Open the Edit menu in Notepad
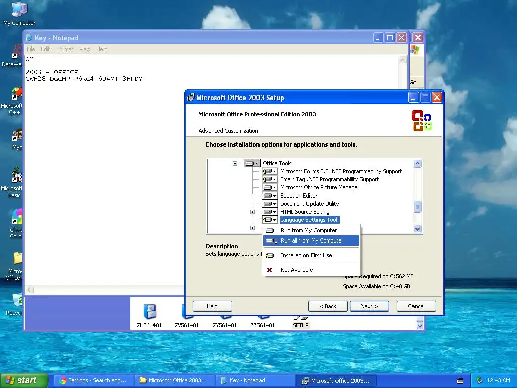The height and width of the screenshot is (388, 517). click(x=45, y=49)
